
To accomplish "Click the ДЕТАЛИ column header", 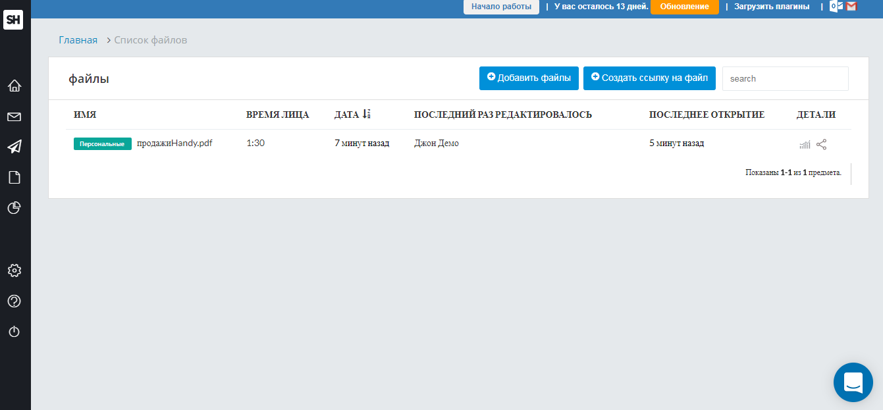I will pyautogui.click(x=816, y=115).
